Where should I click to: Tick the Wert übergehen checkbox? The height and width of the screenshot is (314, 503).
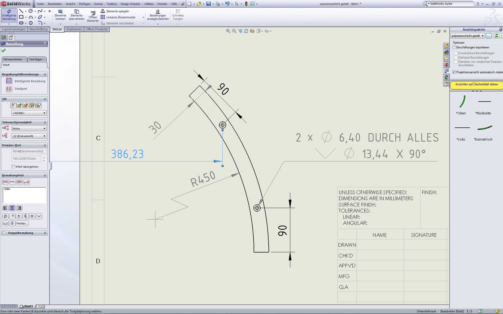[x=13, y=167]
